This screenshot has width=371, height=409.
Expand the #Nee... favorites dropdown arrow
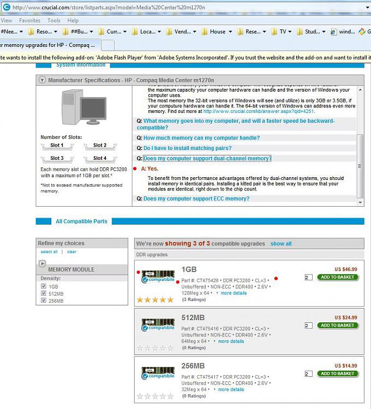(x=21, y=32)
